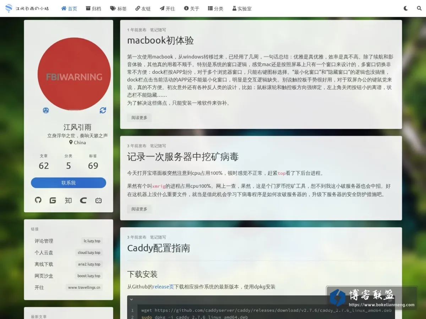Click the China location marker icon
This screenshot has width=426, height=319.
pos(71,142)
